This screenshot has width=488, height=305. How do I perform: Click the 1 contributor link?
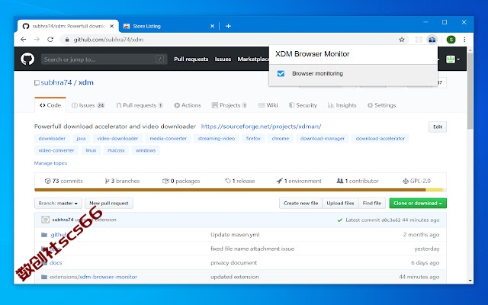coord(358,181)
